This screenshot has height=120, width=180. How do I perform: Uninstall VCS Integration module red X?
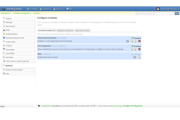[139, 49]
